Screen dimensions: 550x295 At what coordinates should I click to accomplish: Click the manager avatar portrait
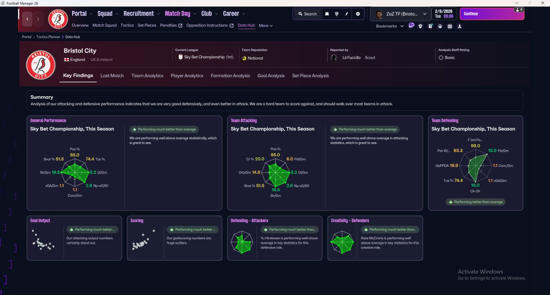[x=379, y=14]
